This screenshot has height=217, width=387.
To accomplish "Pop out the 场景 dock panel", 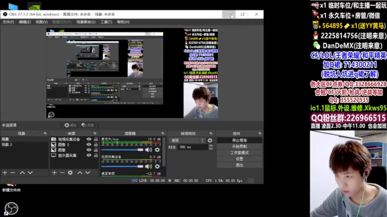I will pyautogui.click(x=45, y=134).
